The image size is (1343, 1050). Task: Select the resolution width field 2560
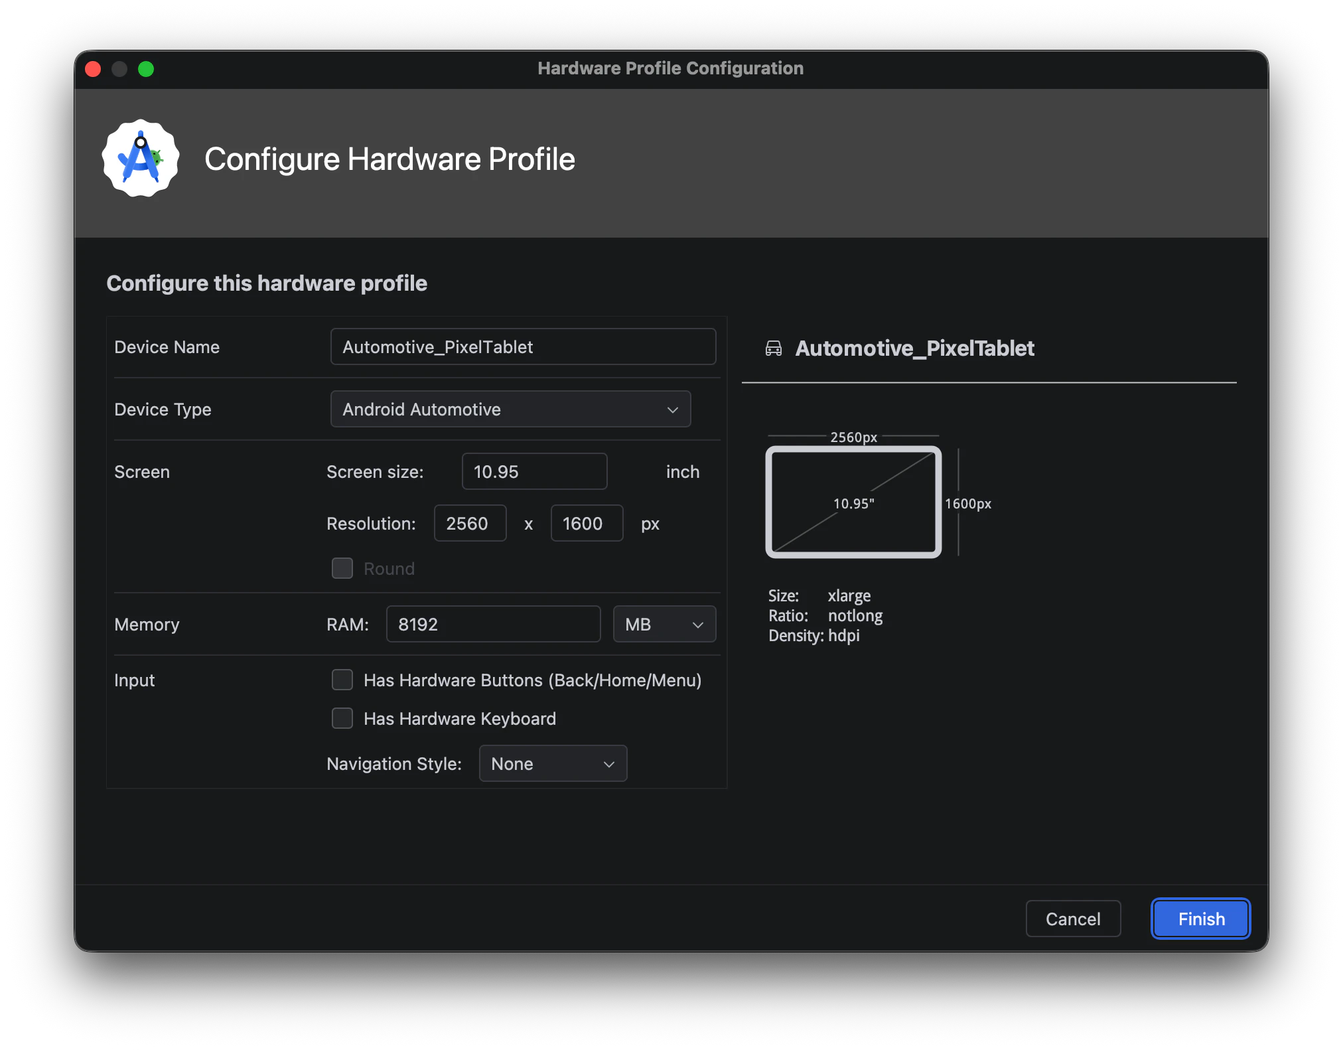[470, 523]
